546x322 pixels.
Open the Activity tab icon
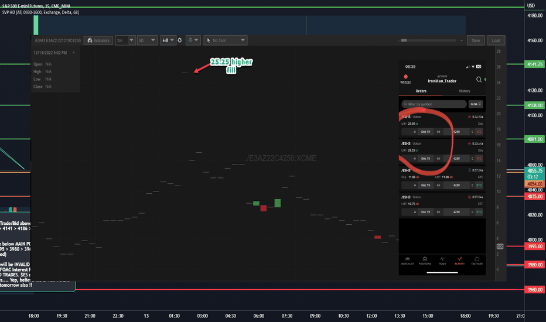point(460,261)
